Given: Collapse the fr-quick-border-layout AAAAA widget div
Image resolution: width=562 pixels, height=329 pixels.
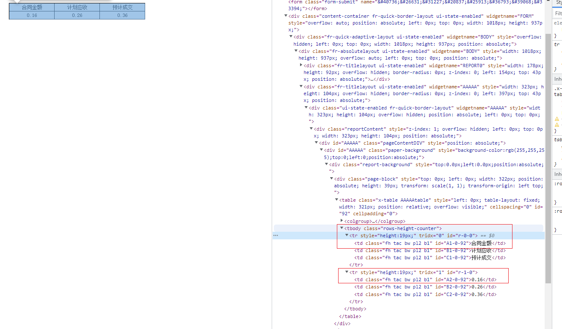Looking at the screenshot, I should click(306, 108).
